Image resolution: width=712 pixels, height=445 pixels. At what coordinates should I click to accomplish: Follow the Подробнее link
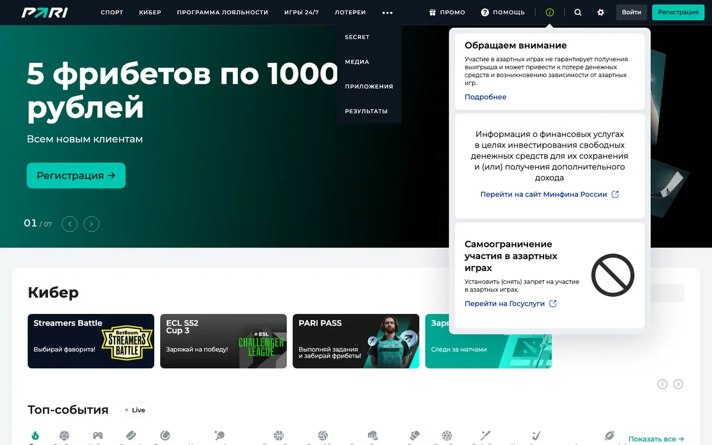pos(485,97)
